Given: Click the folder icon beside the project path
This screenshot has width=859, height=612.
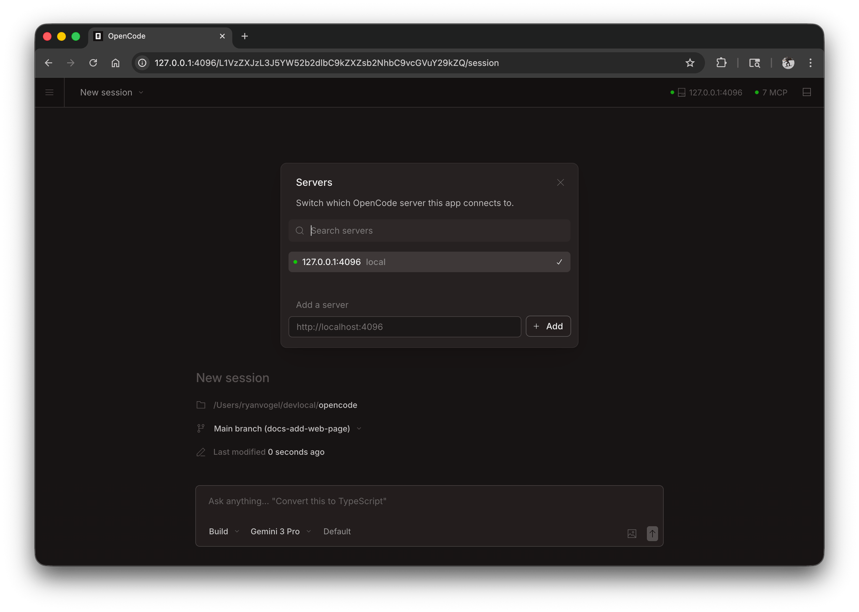Looking at the screenshot, I should (201, 405).
